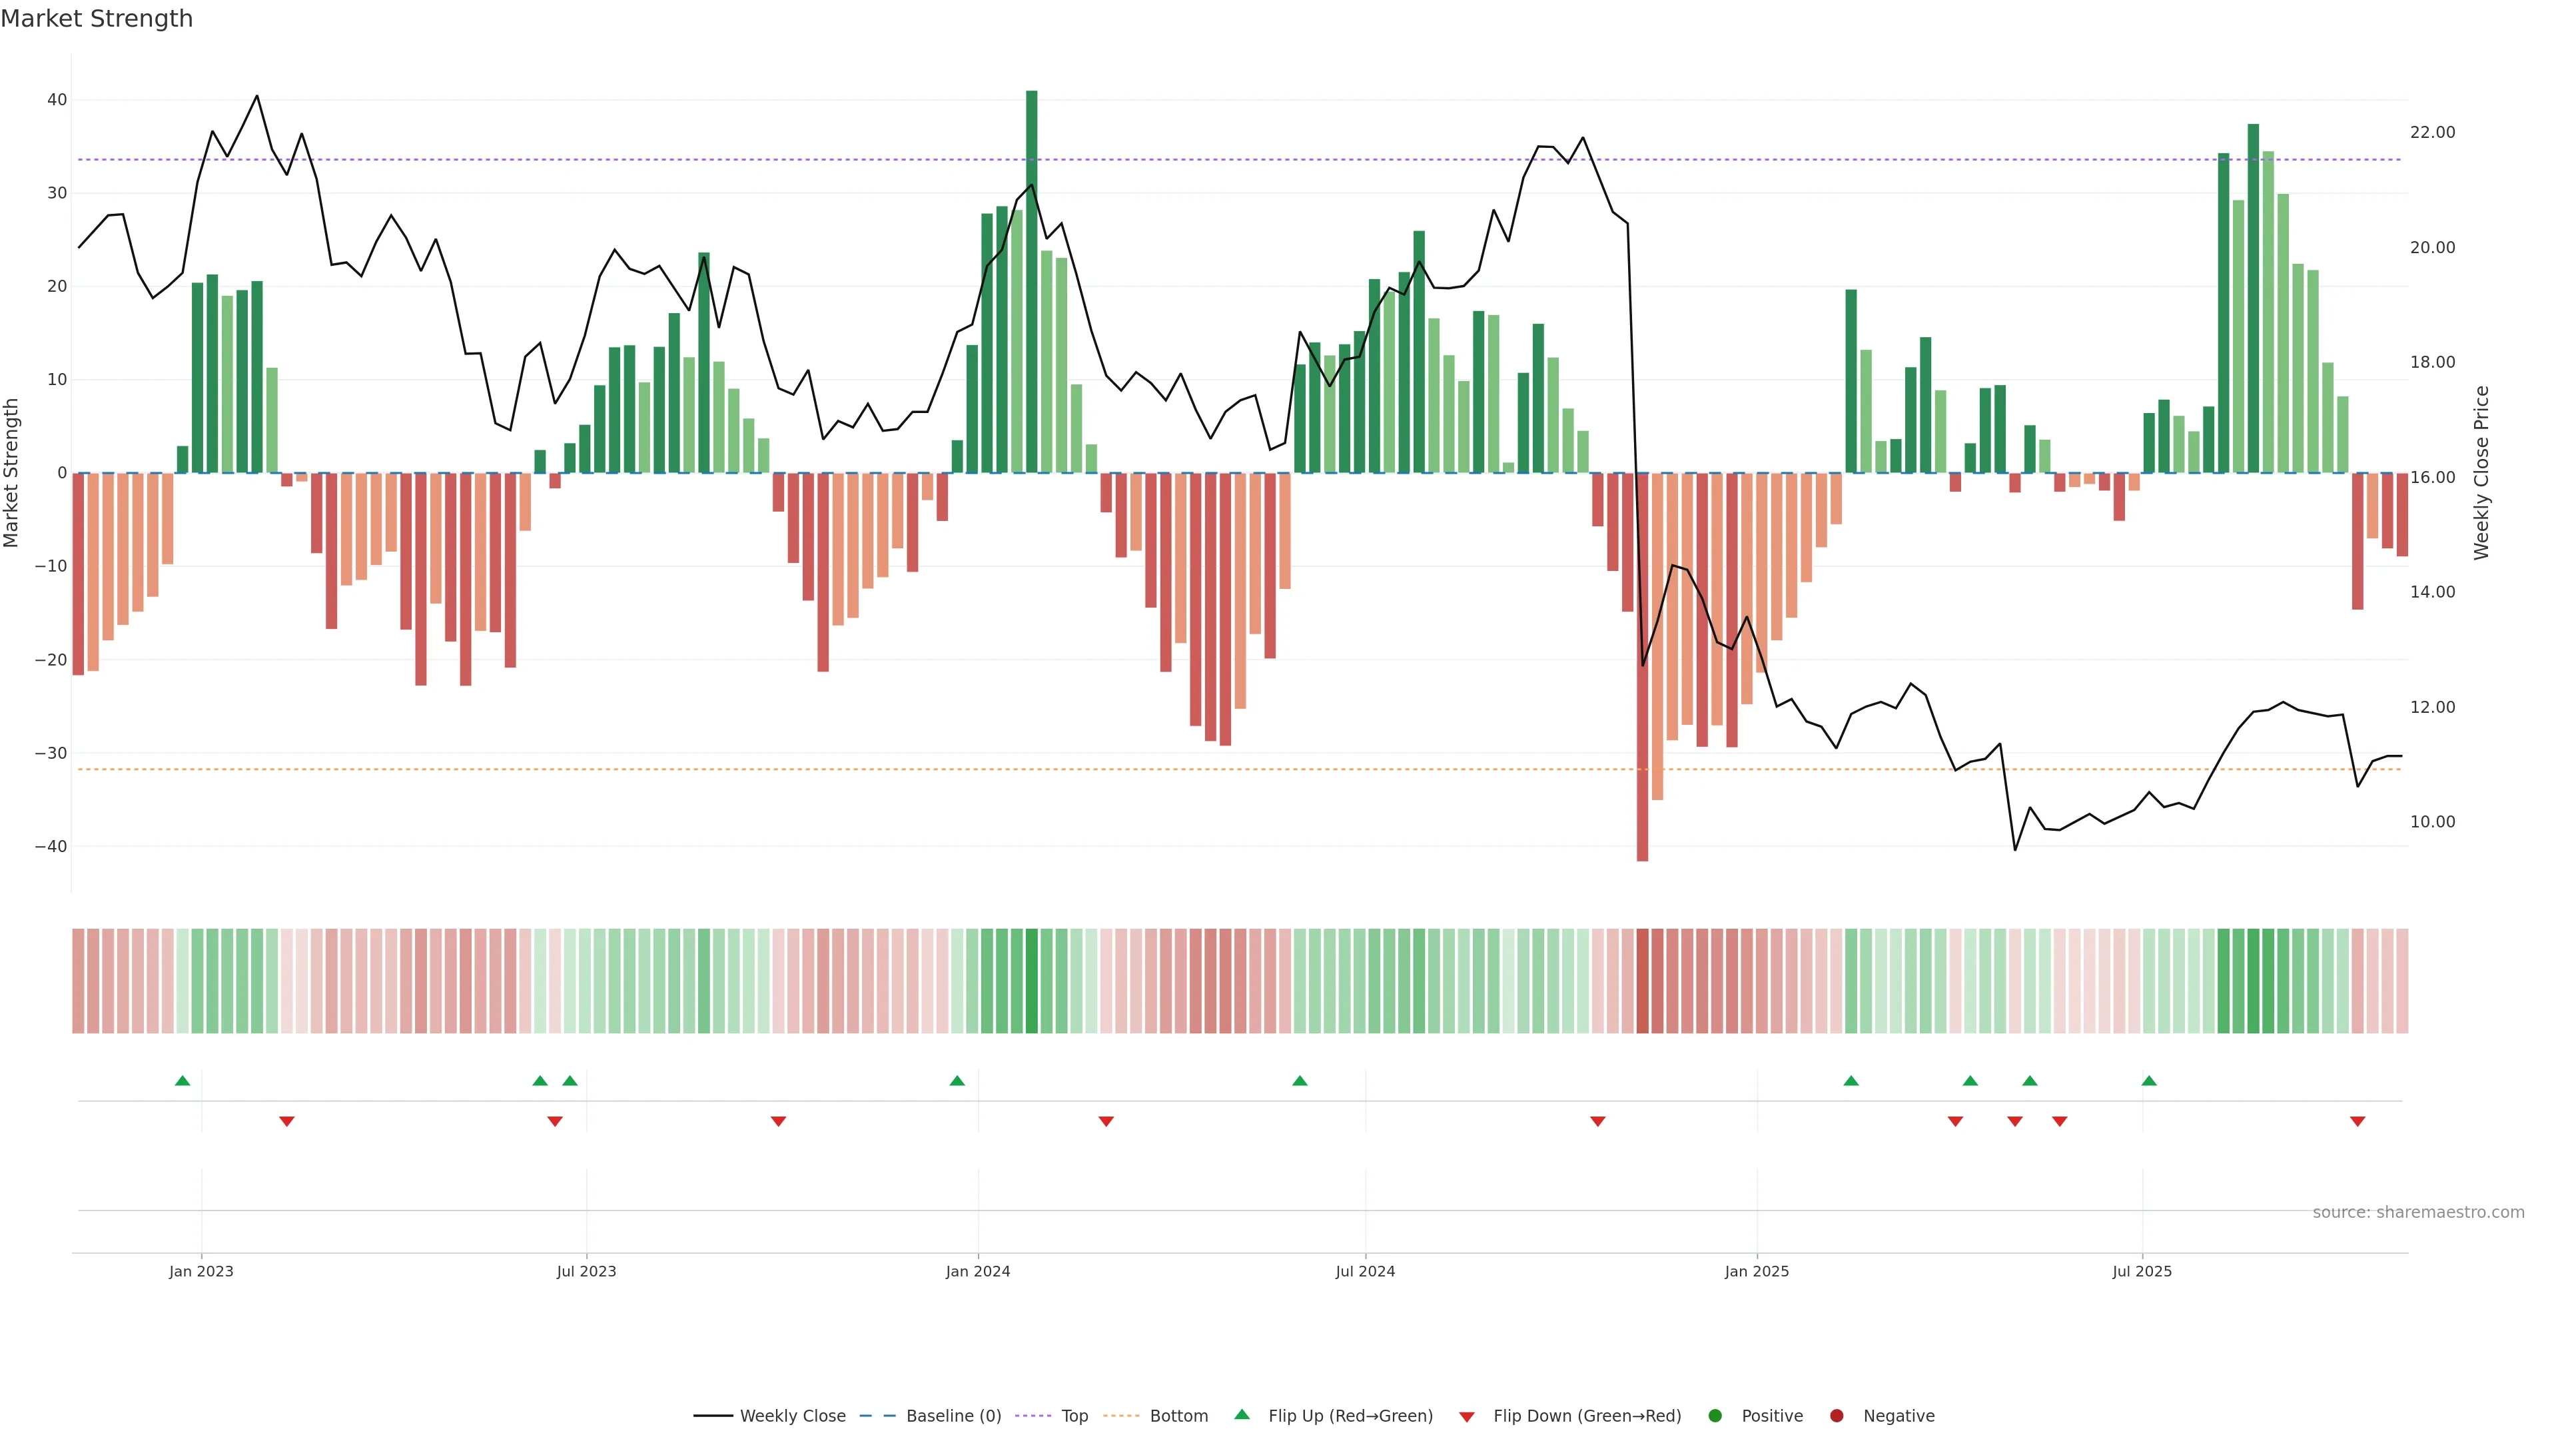Open the source: sharemaestro.com link

click(2418, 1212)
